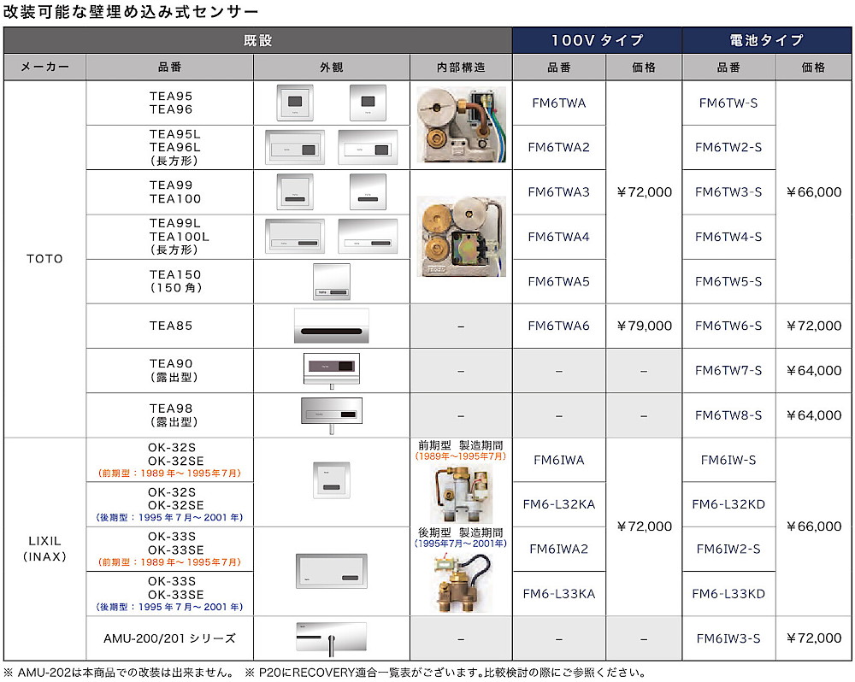This screenshot has width=855, height=682.
Task: Select the ¥79,000 price cell
Action: point(644,325)
